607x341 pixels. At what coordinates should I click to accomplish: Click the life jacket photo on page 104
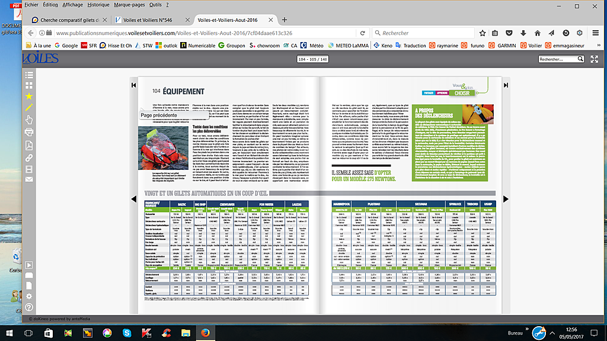164,147
